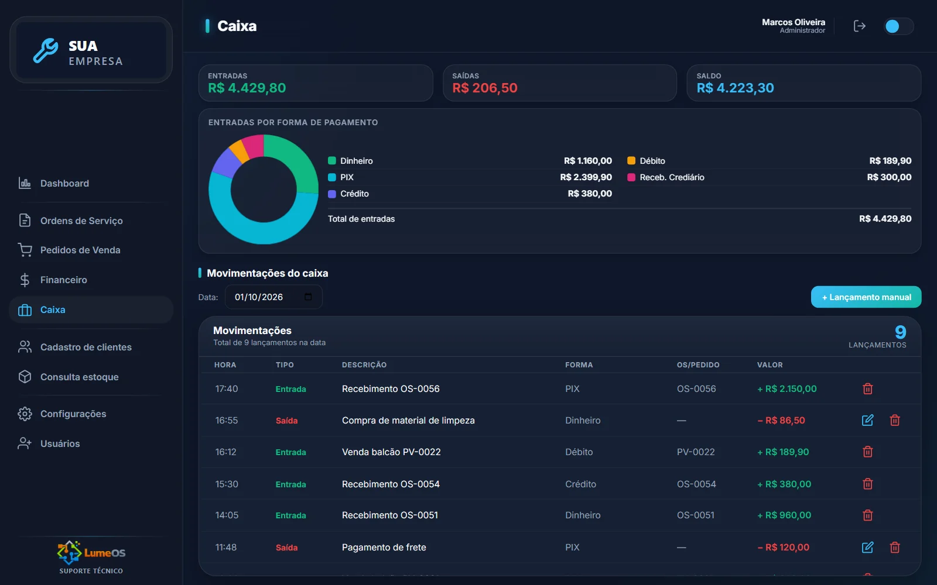Click the – R$ 86,50 value
The image size is (937, 585).
(x=781, y=420)
